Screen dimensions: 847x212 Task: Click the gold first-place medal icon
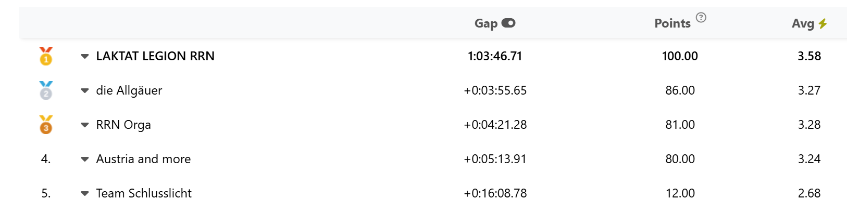[46, 56]
